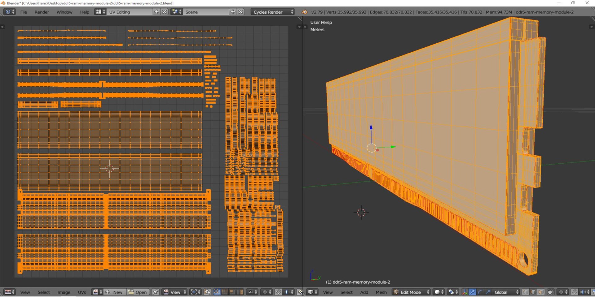
Task: Click the UV Editing layout name field
Action: 130,12
